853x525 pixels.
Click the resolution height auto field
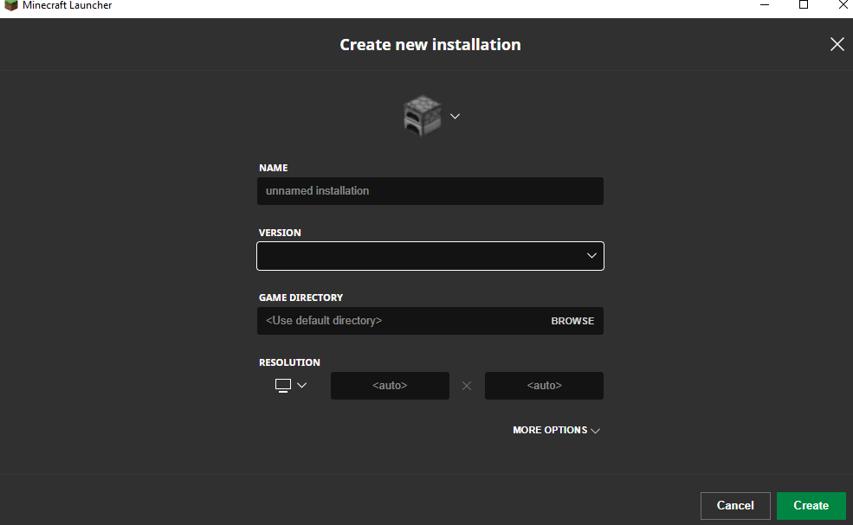point(544,386)
